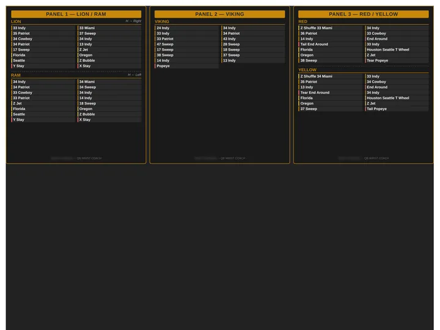Select 'Tail End Around' in the RED section
440x330 pixels.
[x=330, y=44]
